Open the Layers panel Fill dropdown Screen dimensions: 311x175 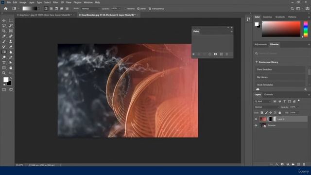[x=298, y=113]
